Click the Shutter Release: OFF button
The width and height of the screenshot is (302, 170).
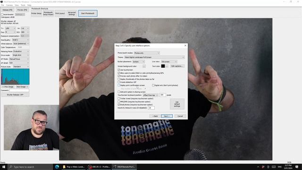click(x=15, y=94)
